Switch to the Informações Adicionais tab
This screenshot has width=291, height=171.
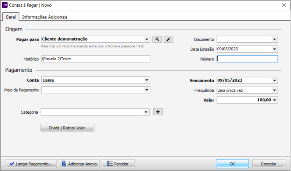click(45, 17)
